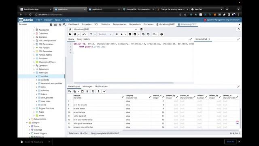The height and width of the screenshot is (146, 259).
Task: Open the Help menu
Action: tap(68, 20)
